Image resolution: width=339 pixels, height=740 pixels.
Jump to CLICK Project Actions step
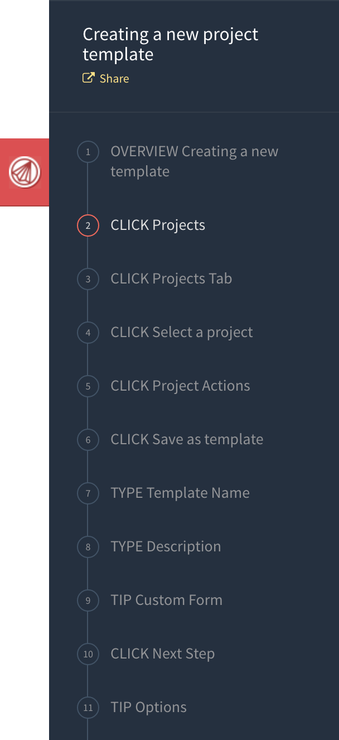pyautogui.click(x=180, y=386)
